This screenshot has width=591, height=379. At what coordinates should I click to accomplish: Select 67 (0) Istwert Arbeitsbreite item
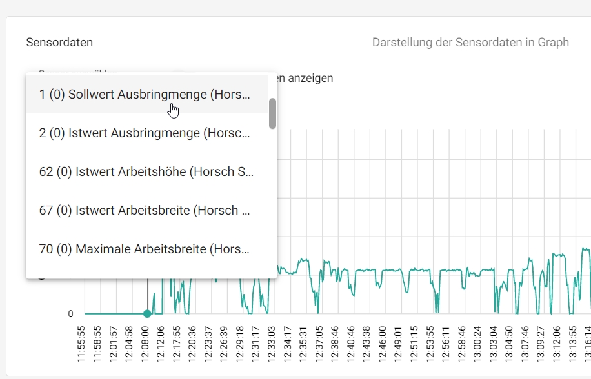click(144, 210)
